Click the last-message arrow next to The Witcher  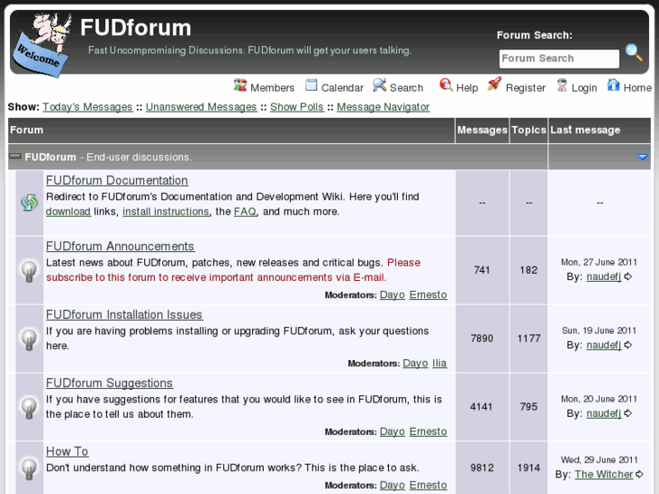tap(639, 474)
